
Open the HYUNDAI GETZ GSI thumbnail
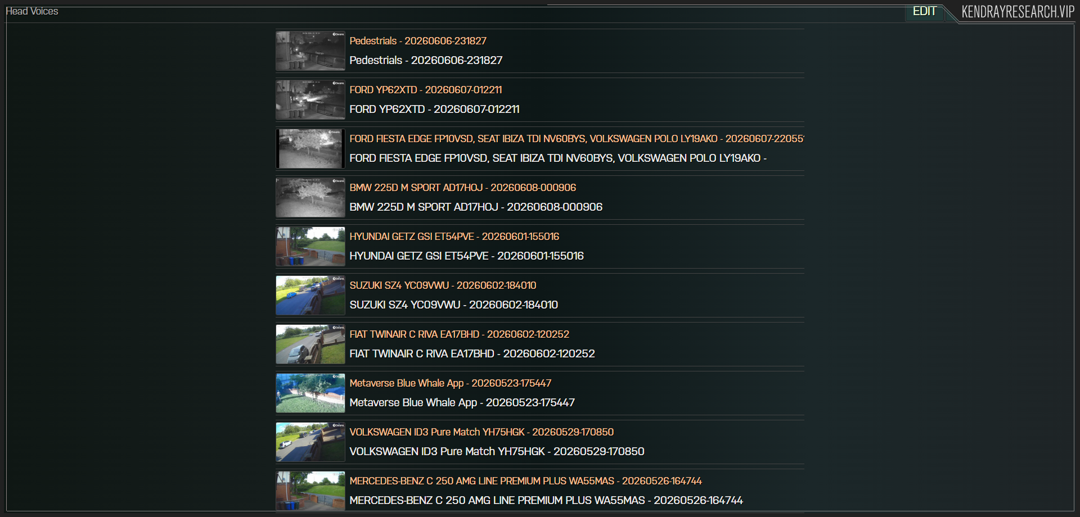pyautogui.click(x=310, y=246)
